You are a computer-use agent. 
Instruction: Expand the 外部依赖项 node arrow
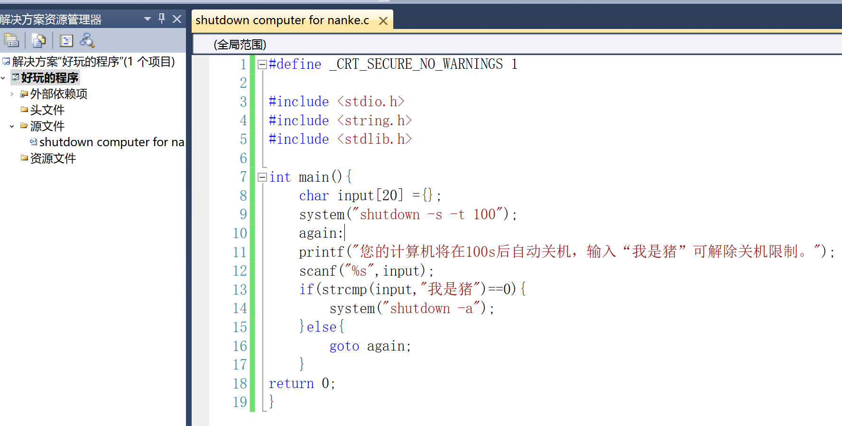pyautogui.click(x=12, y=94)
